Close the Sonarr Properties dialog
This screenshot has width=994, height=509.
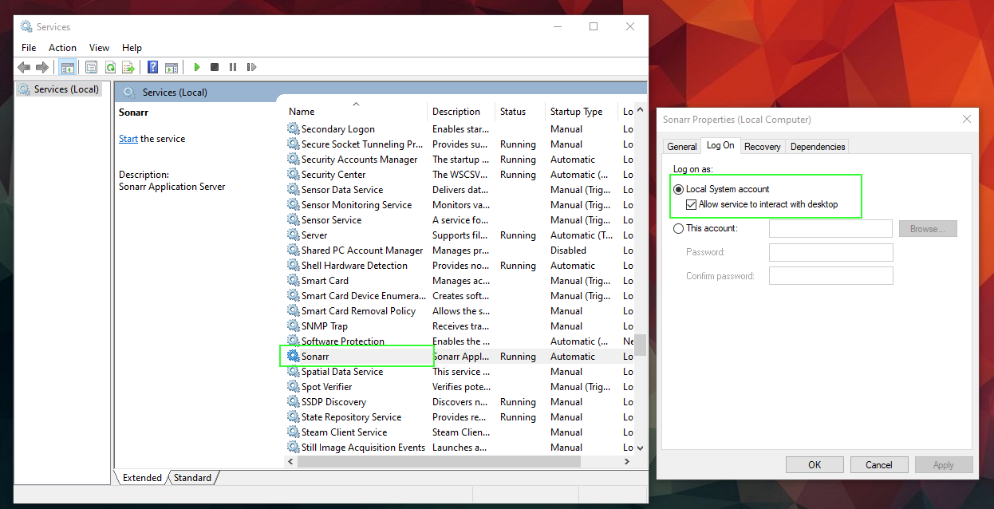tap(967, 119)
